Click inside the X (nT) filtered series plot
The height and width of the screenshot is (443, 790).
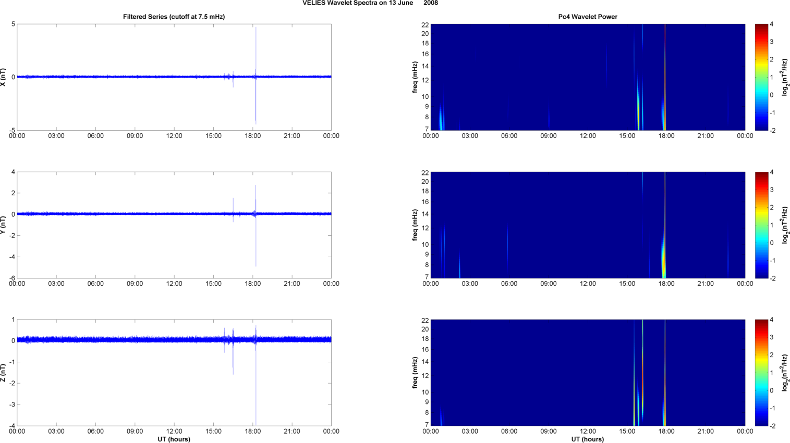click(x=174, y=77)
